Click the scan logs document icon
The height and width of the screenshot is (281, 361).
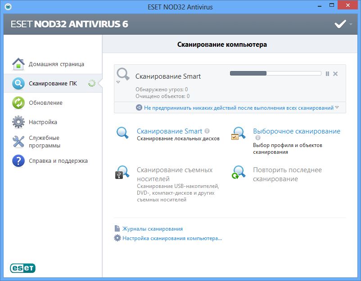[117, 228]
